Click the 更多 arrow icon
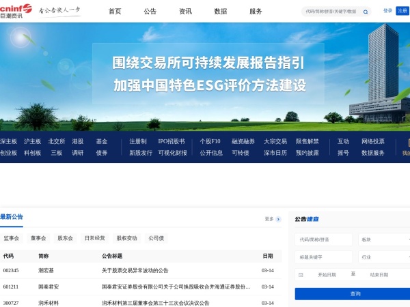Screen dimensions: 410x307 278,219
